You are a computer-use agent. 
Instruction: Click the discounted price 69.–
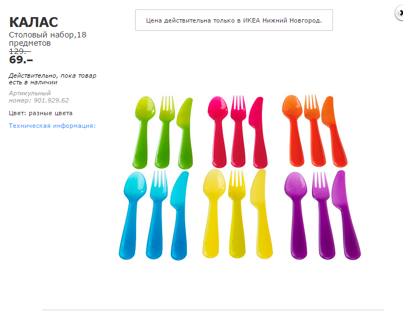21,60
